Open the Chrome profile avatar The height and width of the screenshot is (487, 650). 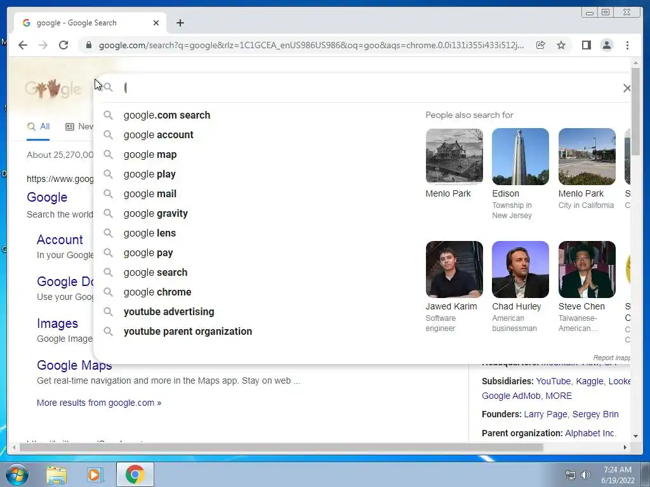(x=606, y=45)
